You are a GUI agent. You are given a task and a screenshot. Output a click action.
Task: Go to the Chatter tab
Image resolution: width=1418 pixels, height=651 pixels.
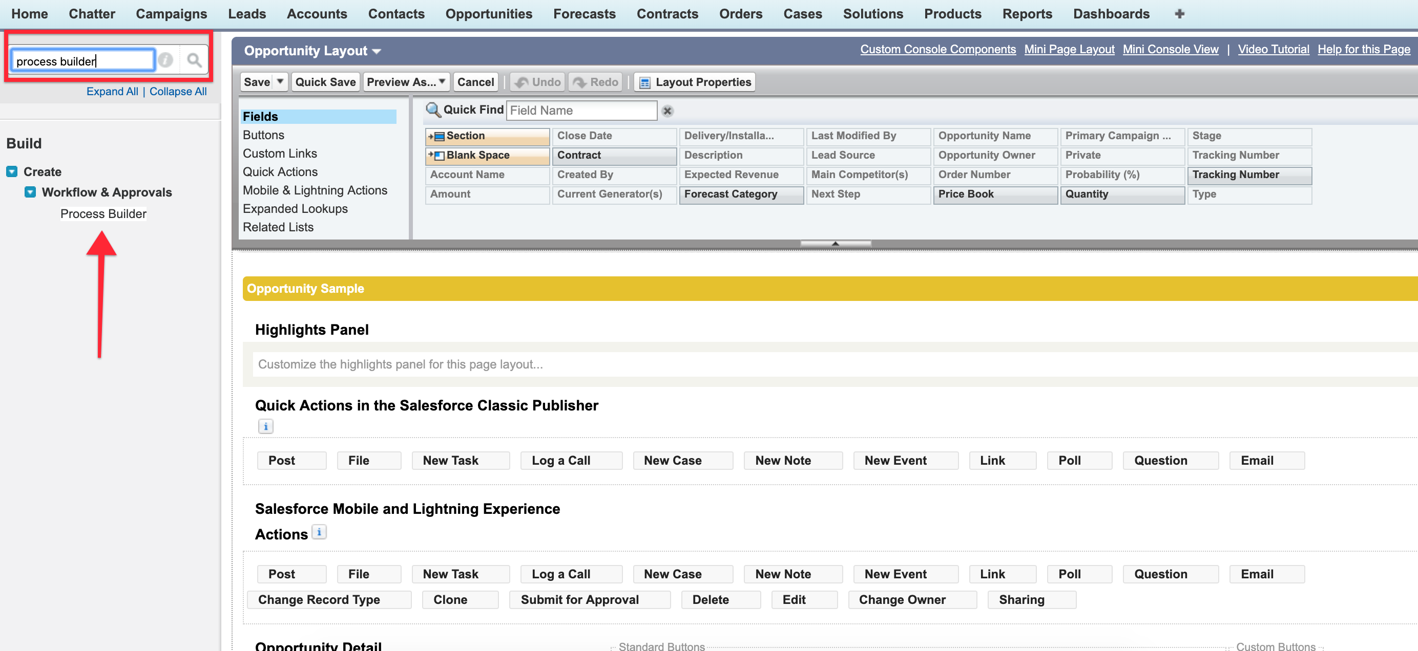tap(91, 14)
